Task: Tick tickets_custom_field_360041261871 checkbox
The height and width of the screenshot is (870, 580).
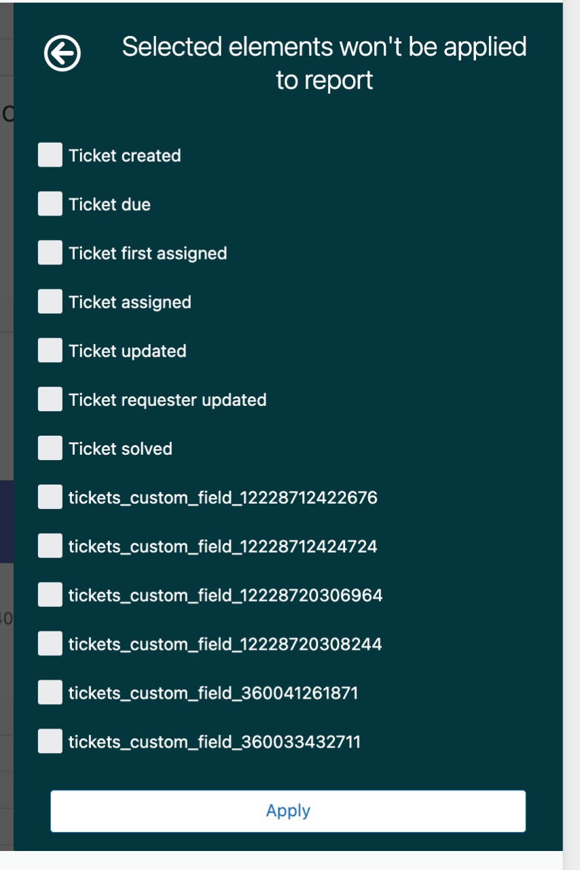Action: point(50,693)
